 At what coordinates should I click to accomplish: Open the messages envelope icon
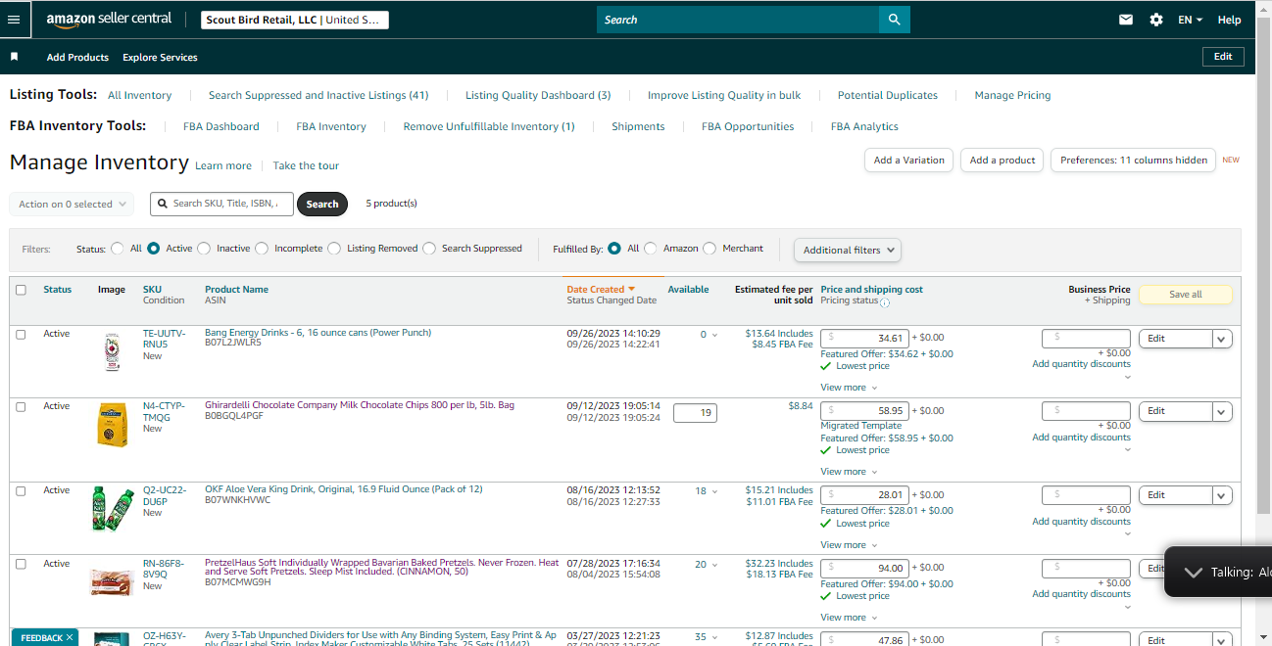click(x=1126, y=20)
